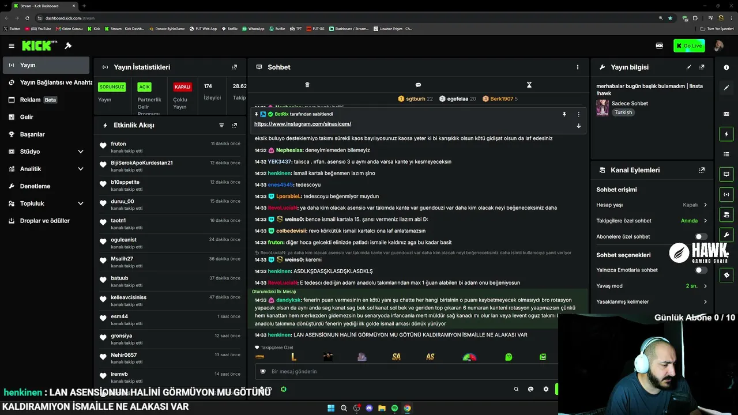
Task: Click the green Go Live button
Action: [689, 46]
